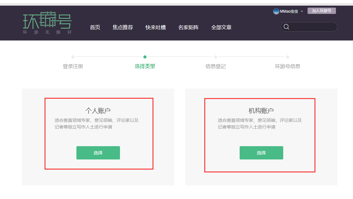Click the description text under 机构账户
This screenshot has height=199, width=353.
click(260, 124)
